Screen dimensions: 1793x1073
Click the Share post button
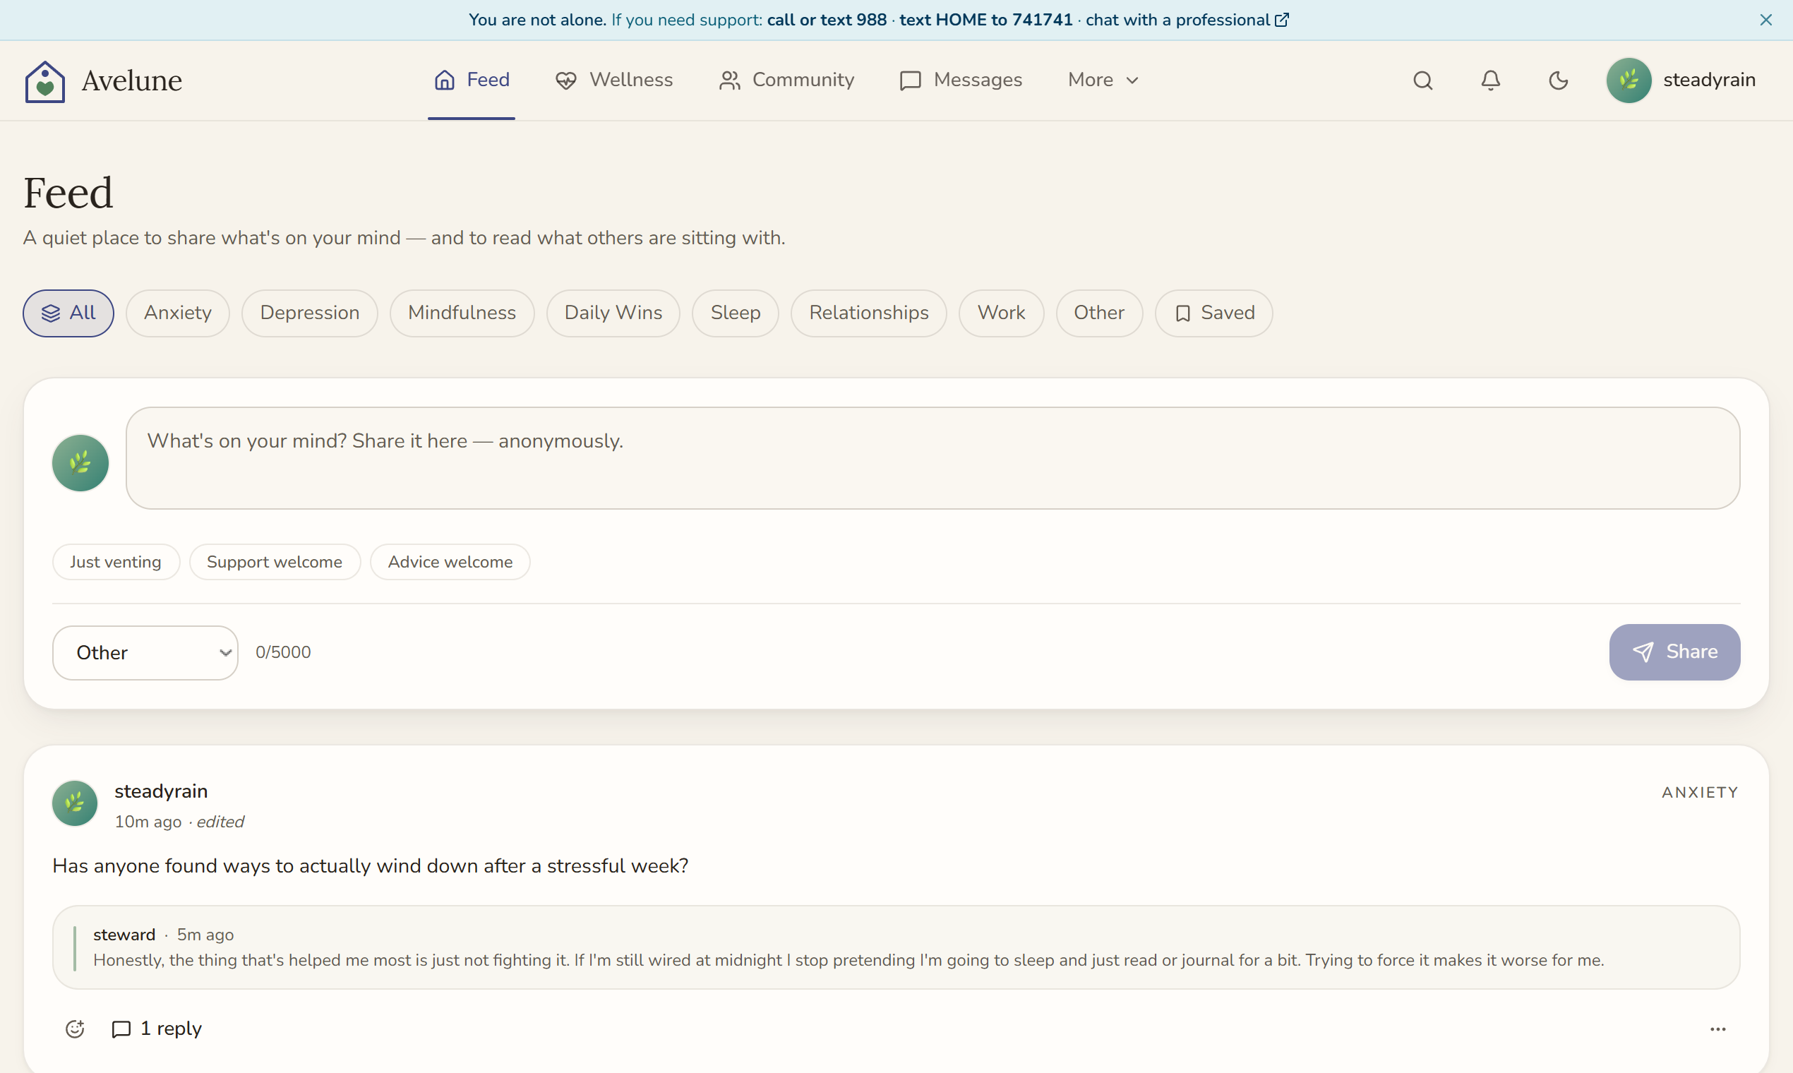tap(1674, 652)
